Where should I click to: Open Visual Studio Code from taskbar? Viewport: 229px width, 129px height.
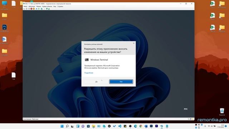(120, 126)
